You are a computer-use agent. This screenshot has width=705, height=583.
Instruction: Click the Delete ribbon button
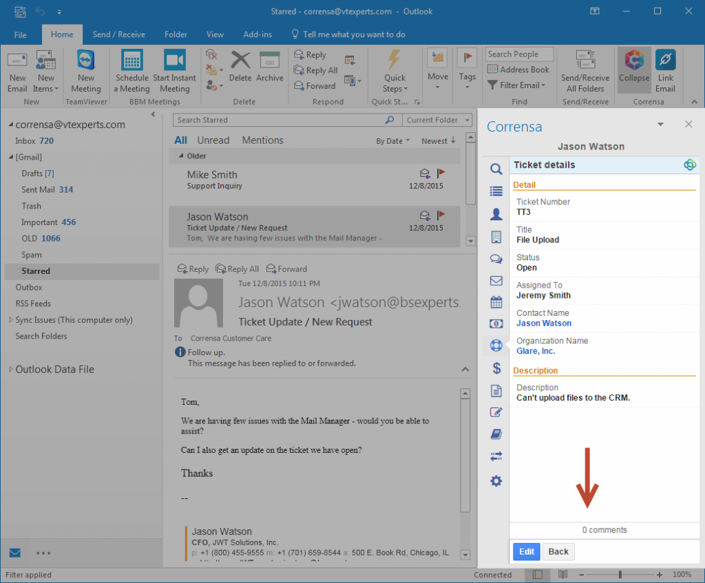240,66
